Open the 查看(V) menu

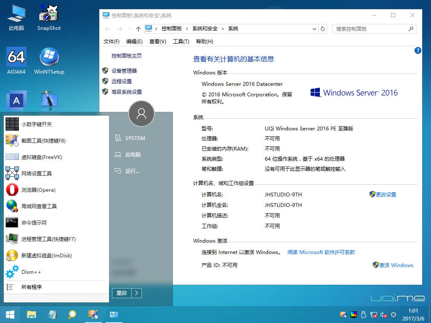157,42
